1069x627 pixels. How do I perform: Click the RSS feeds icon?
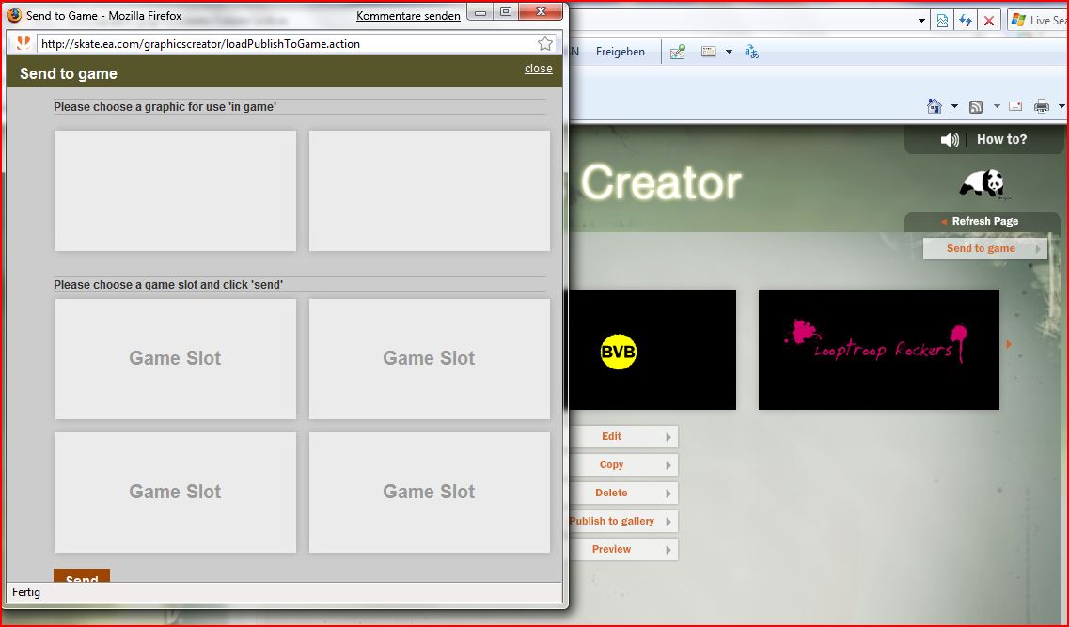[976, 106]
